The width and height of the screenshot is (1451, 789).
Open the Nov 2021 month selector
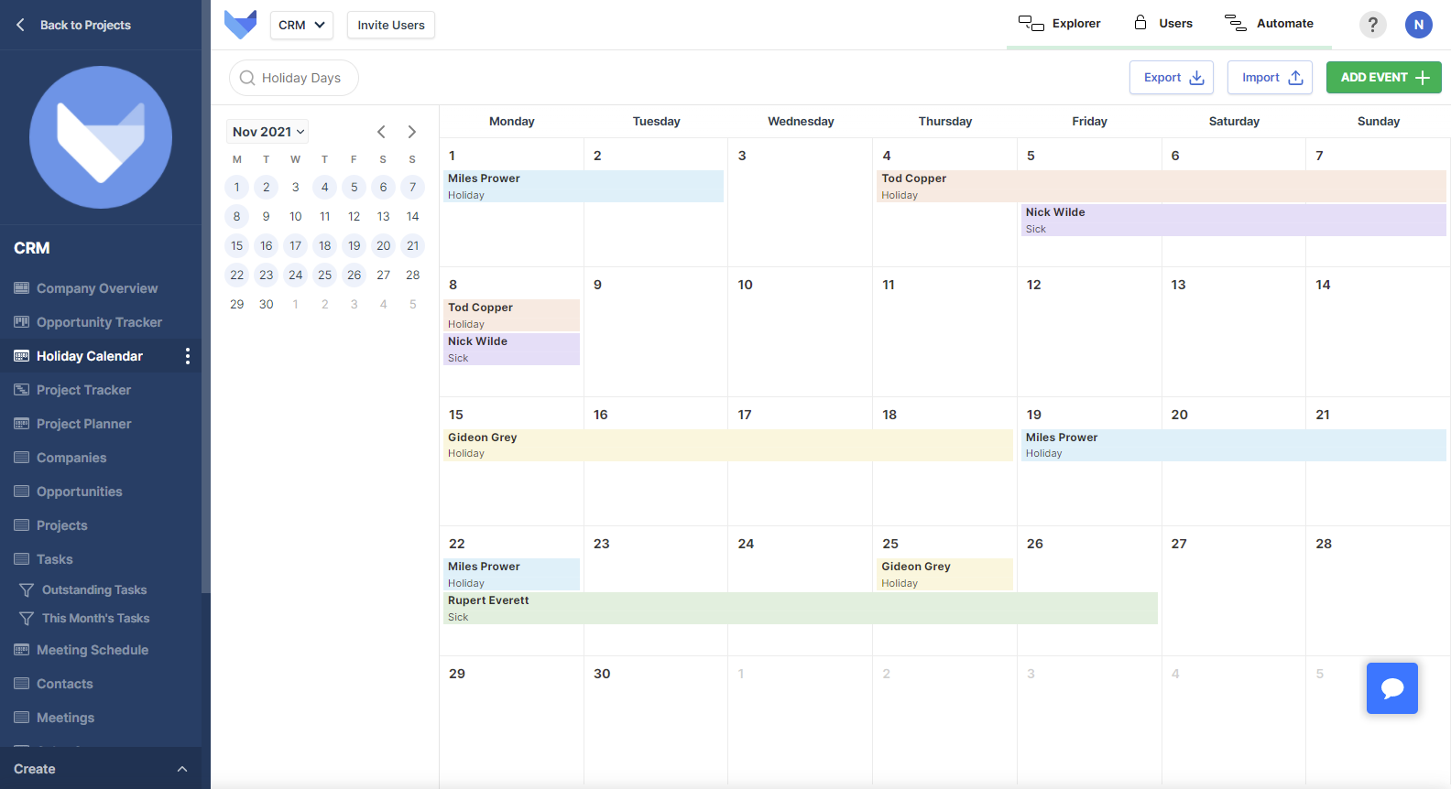pyautogui.click(x=267, y=132)
